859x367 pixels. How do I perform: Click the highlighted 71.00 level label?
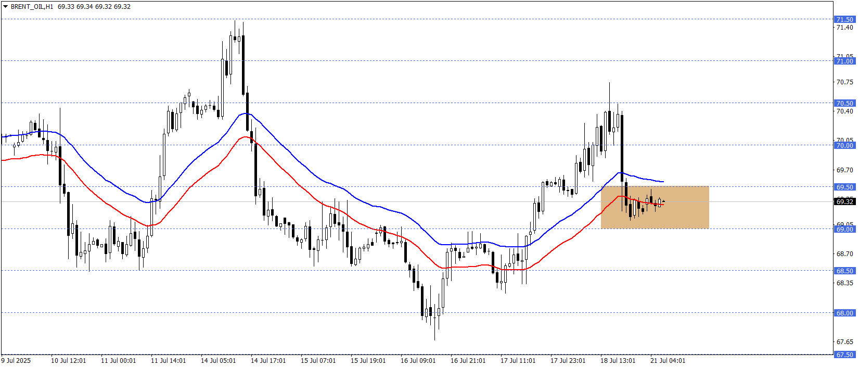click(x=844, y=61)
